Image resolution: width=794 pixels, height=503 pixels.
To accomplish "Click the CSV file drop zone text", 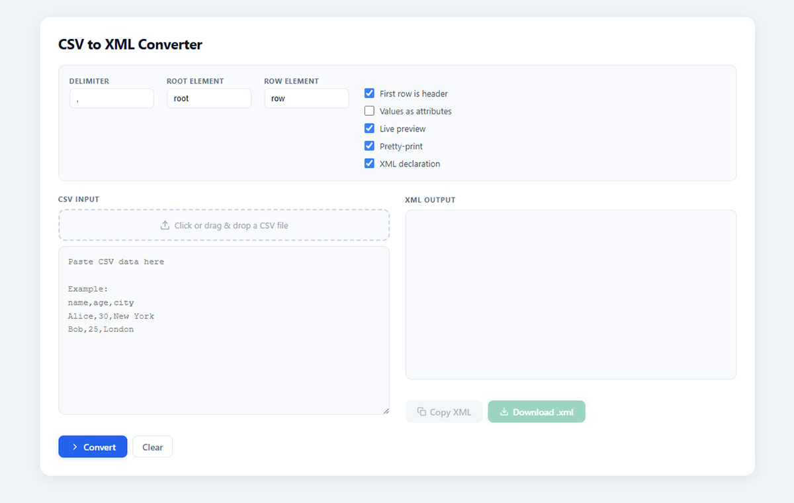I will (232, 225).
